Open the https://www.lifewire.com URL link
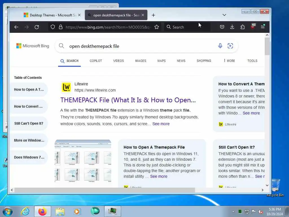Viewport: 289px width, 217px height. 95,90
